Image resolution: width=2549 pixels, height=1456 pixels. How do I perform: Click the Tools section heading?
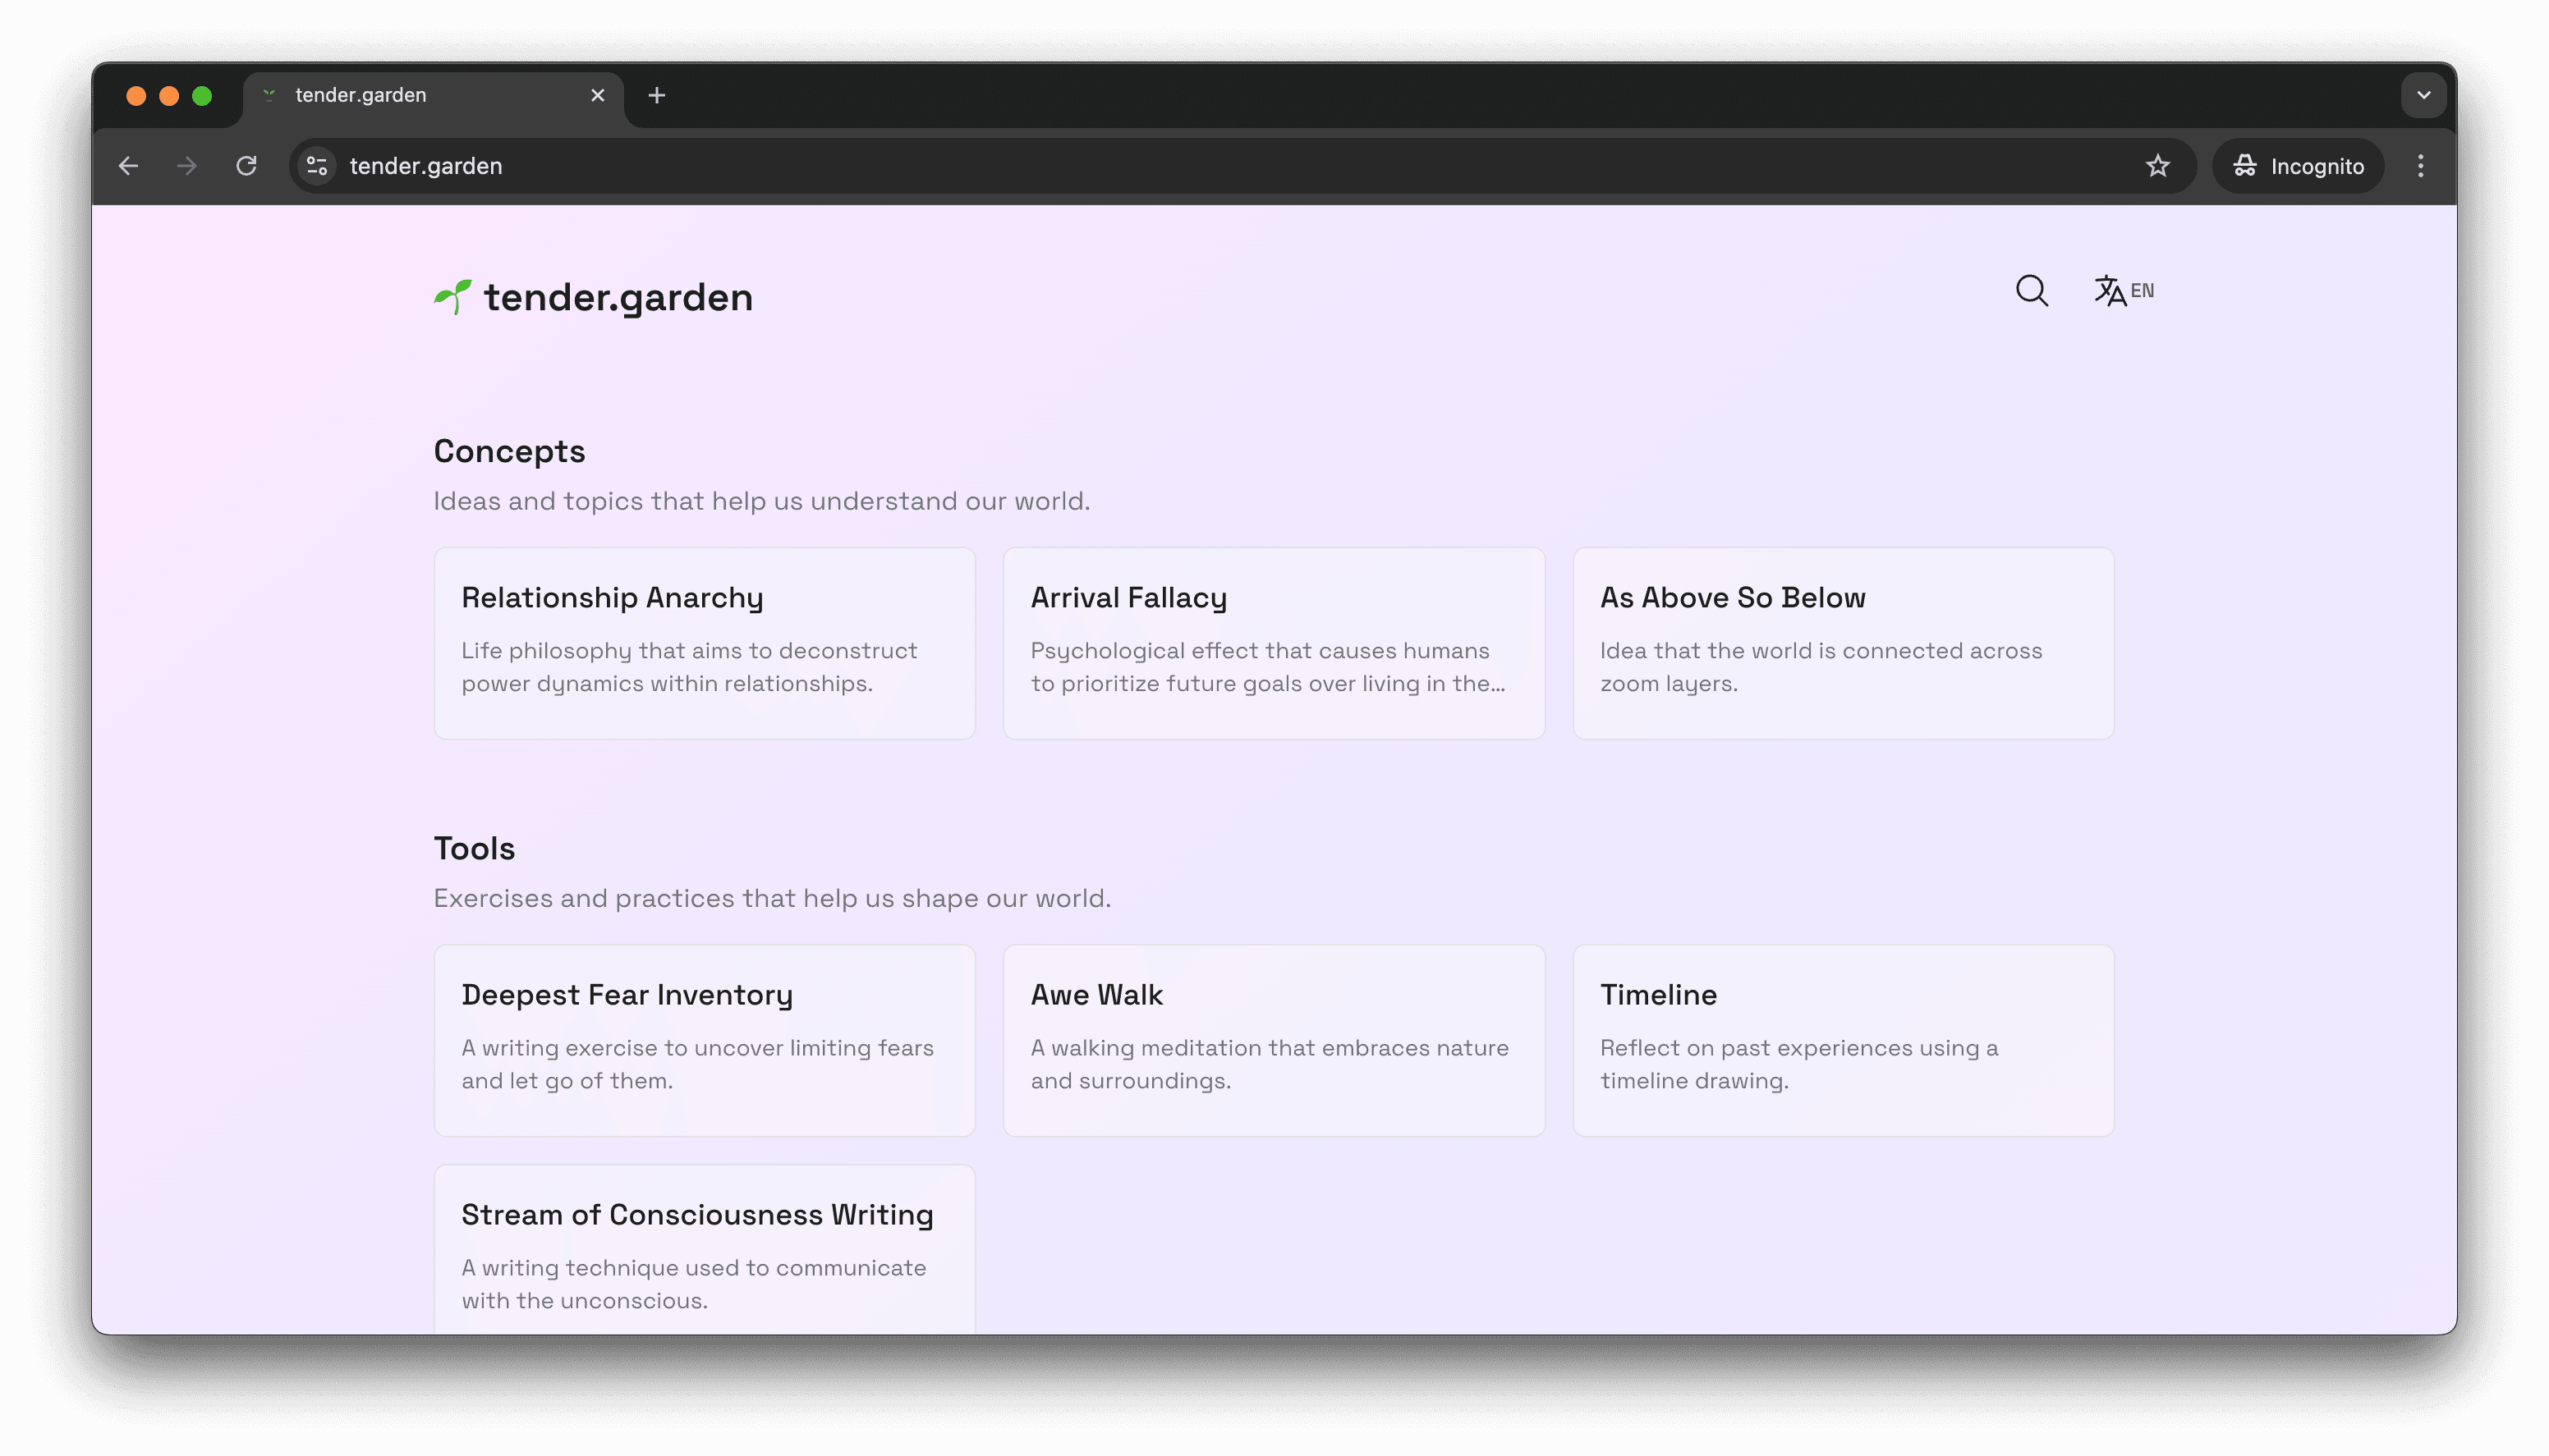474,848
